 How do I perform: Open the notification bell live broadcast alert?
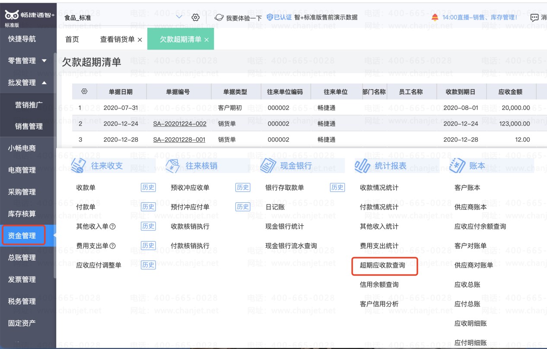[435, 17]
